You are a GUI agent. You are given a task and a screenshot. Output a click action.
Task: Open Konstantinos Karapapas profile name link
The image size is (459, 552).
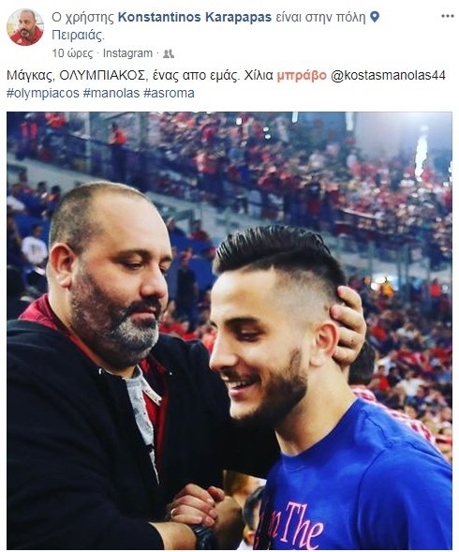pos(195,17)
